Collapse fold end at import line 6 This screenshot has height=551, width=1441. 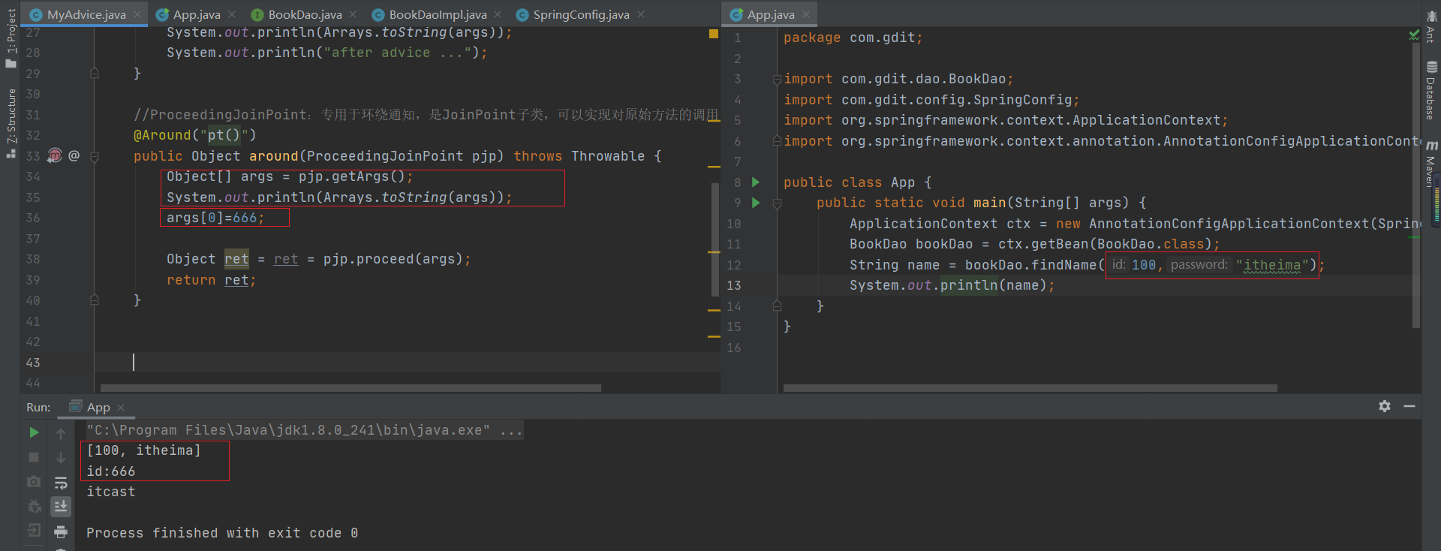[778, 141]
